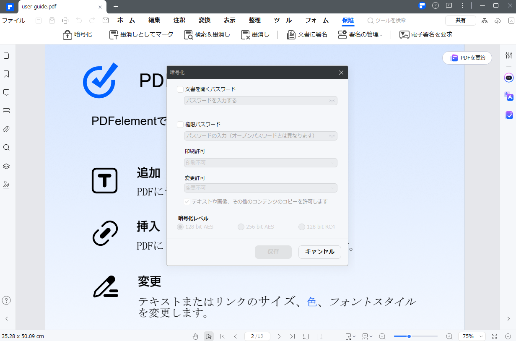Open the translate icon in right sidebar
Screen dimensions: 516x341
pyautogui.click(x=509, y=96)
